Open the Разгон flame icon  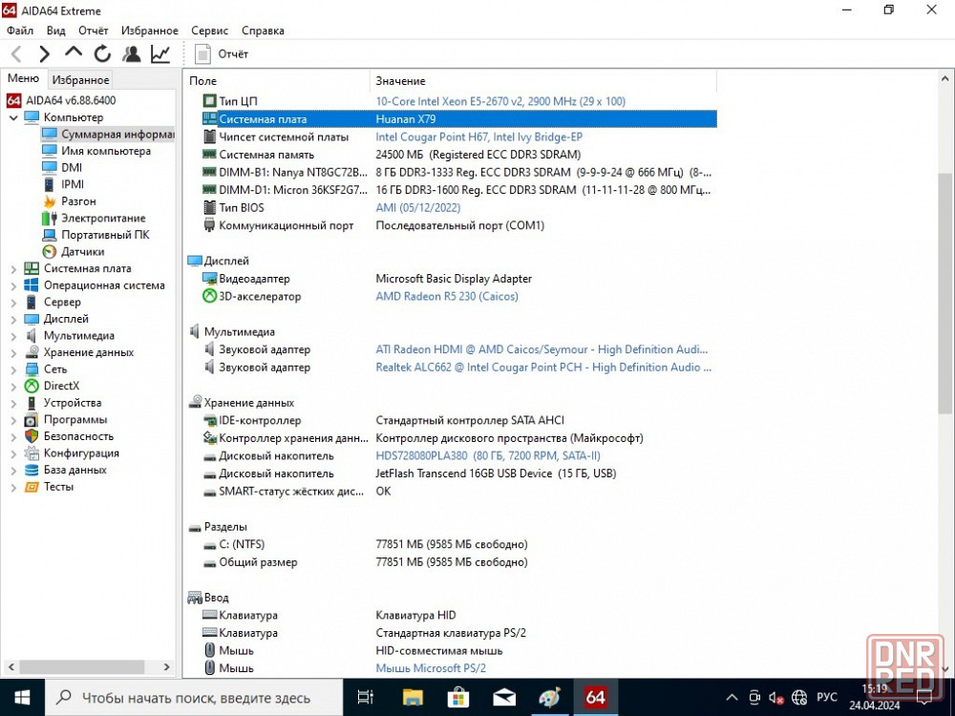click(x=50, y=200)
